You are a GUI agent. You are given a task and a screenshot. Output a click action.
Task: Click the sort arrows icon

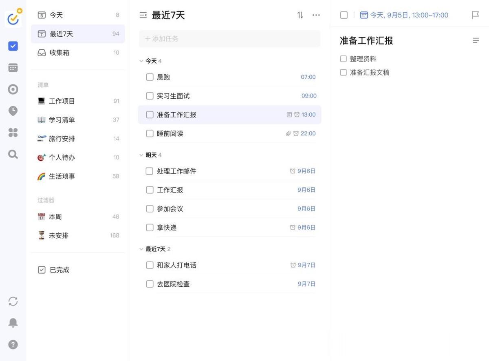300,15
